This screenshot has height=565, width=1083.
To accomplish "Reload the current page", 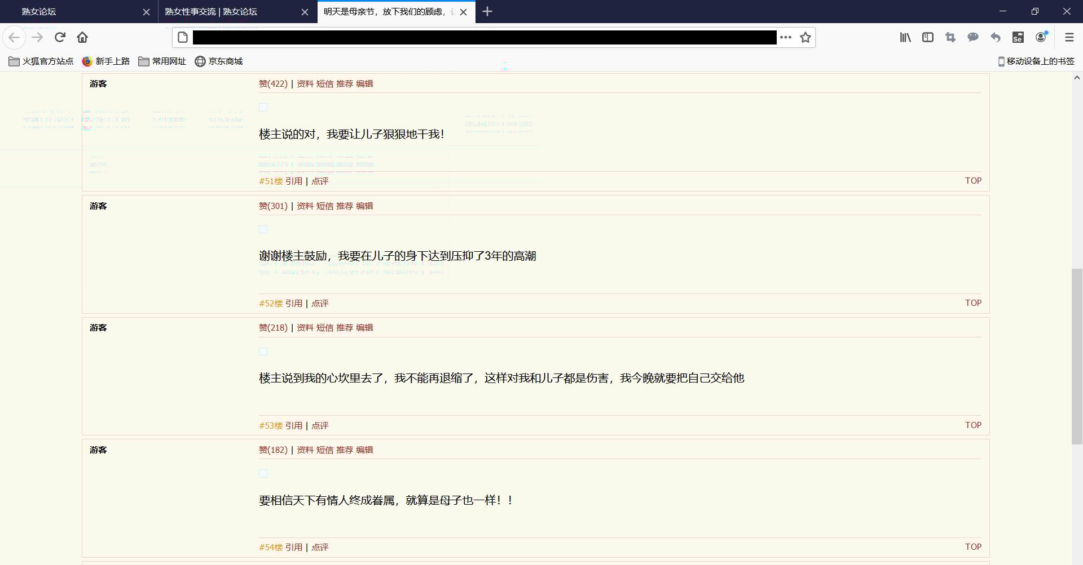I will click(60, 37).
